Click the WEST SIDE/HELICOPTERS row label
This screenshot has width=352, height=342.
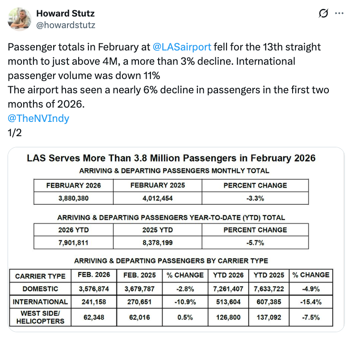point(40,317)
